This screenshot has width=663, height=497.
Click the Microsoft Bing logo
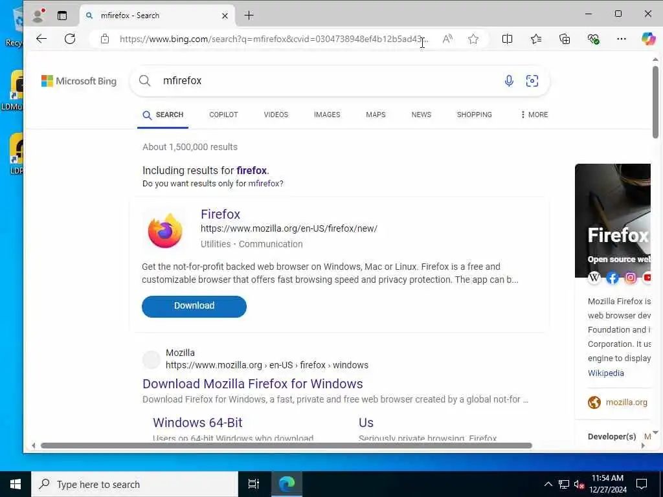[78, 81]
